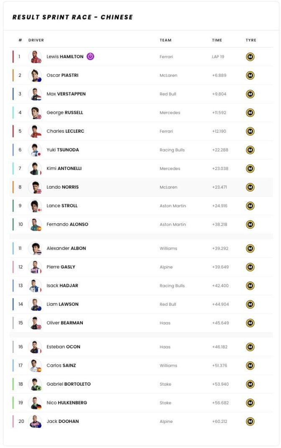Click the green team colour bar beside Gabriel Bortoleto
The width and height of the screenshot is (281, 448).
tap(13, 384)
